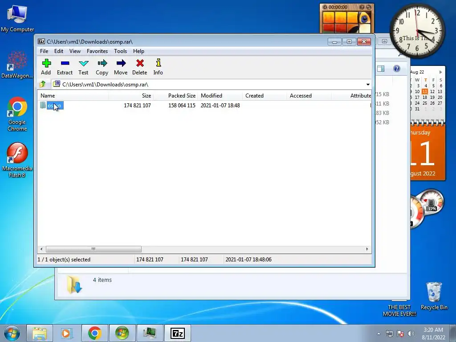Viewport: 456px width, 342px height.
Task: Click the Copy toolbar icon
Action: [x=102, y=67]
